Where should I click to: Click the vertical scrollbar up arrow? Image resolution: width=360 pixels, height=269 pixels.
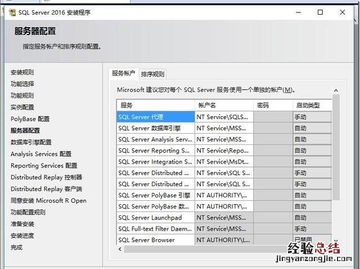coord(336,90)
